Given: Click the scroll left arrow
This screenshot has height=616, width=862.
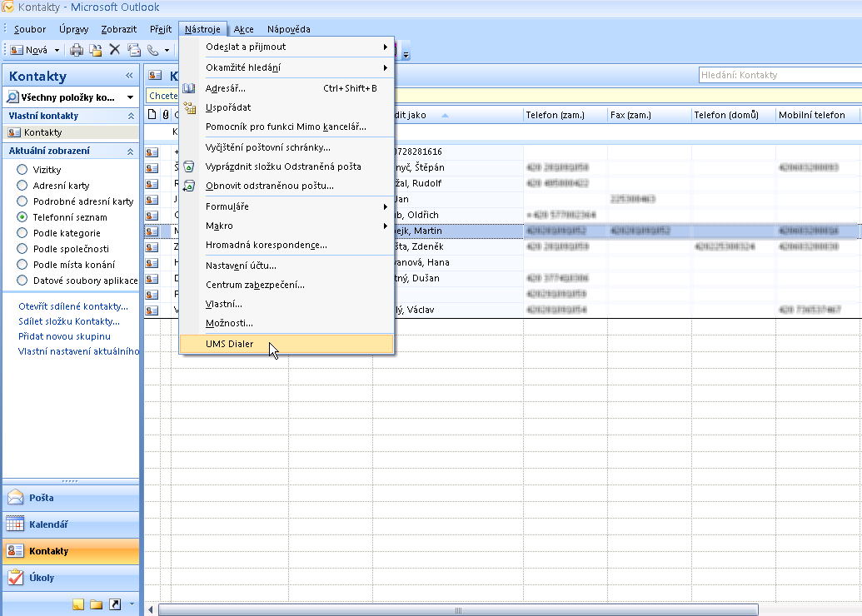Looking at the screenshot, I should pos(151,609).
